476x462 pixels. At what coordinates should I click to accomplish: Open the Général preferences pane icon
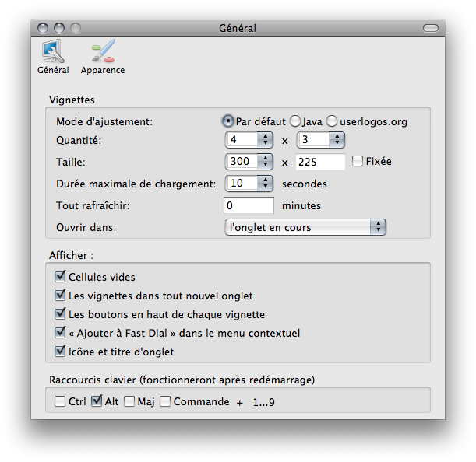(x=53, y=57)
